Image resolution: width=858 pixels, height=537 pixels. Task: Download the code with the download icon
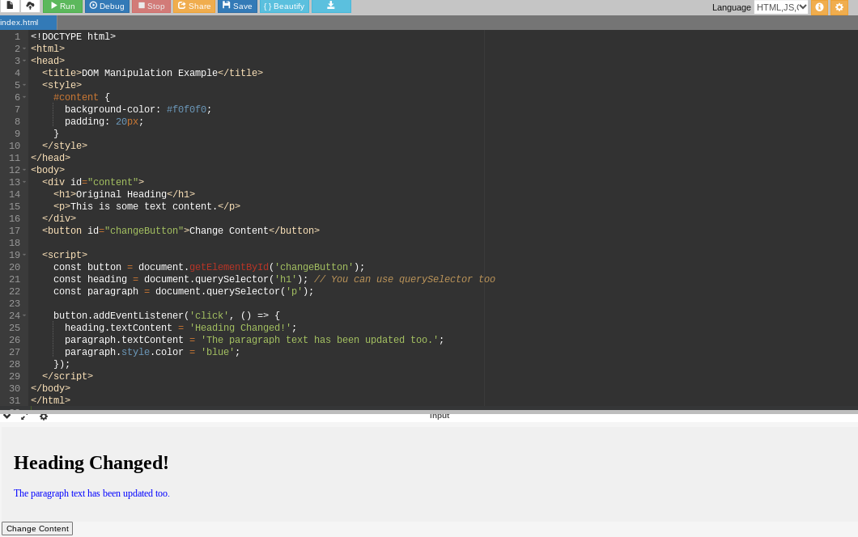pyautogui.click(x=331, y=6)
